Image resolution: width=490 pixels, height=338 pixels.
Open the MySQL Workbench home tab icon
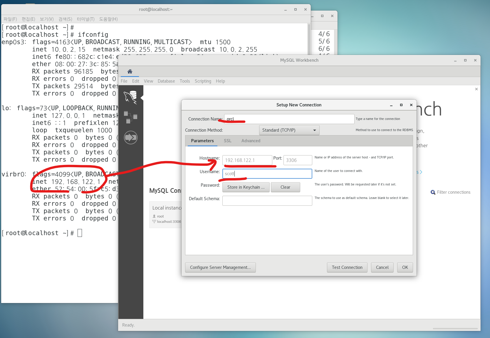pyautogui.click(x=130, y=71)
